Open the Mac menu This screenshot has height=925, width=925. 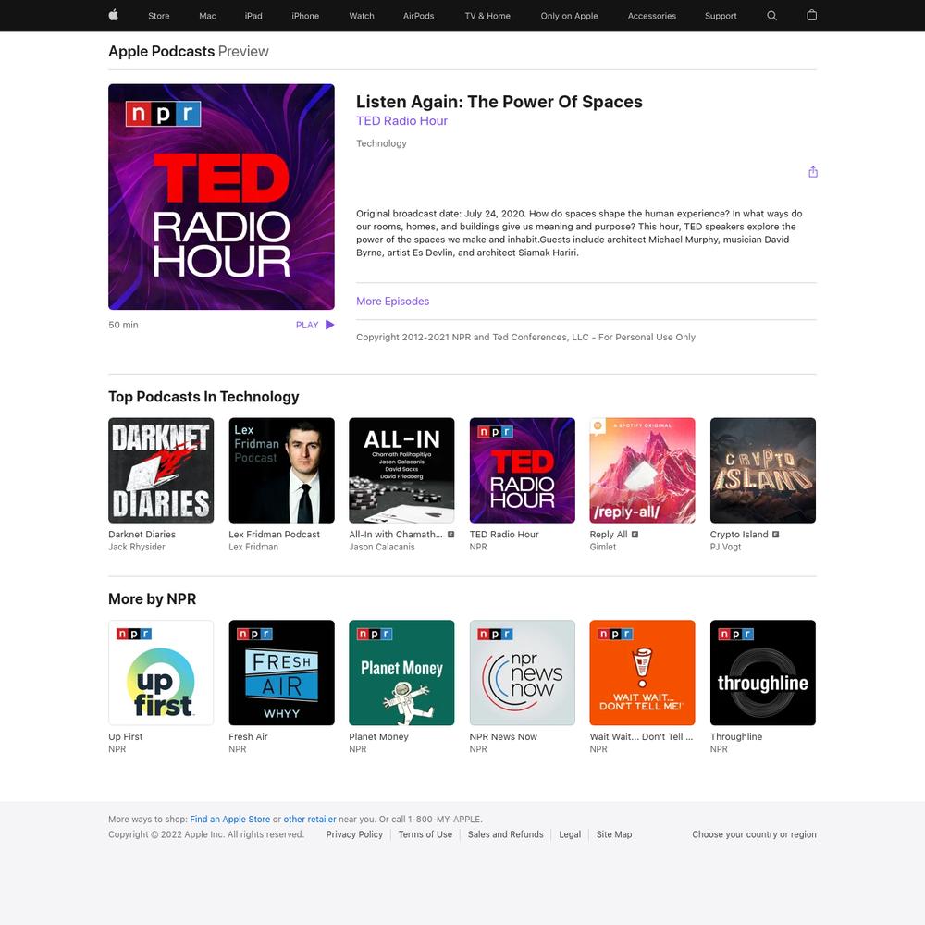pyautogui.click(x=207, y=16)
